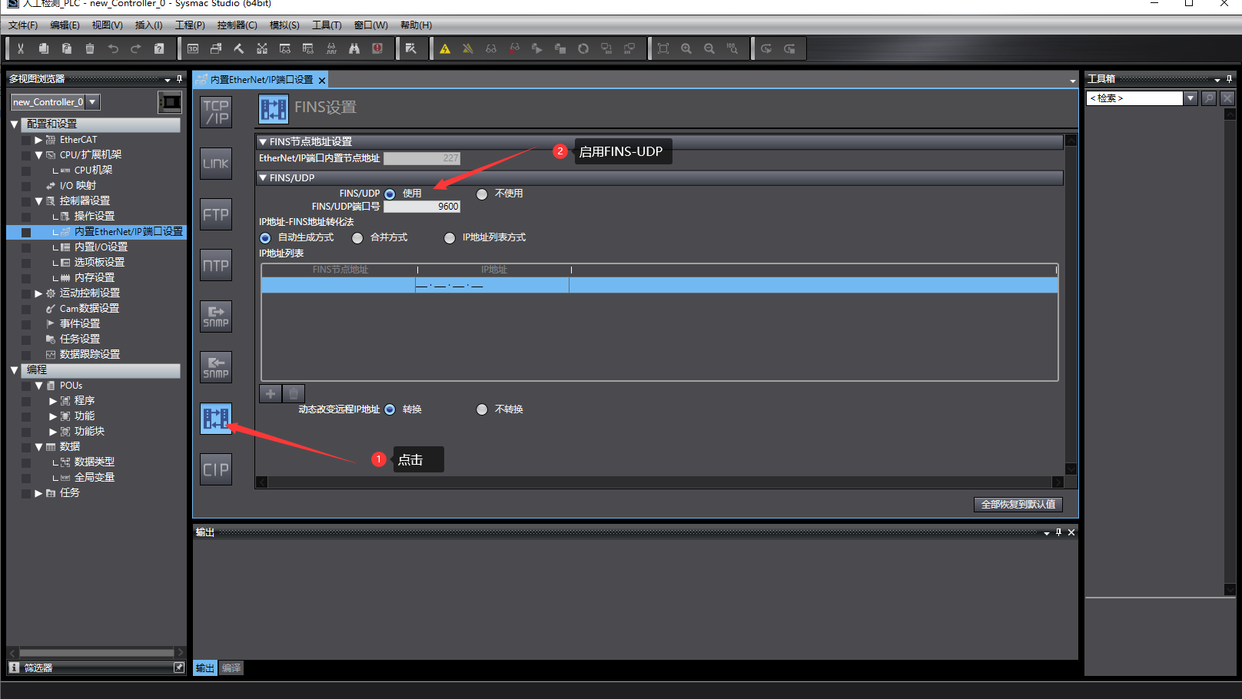This screenshot has height=699, width=1242.
Task: Switch to the 编译 tab
Action: tap(231, 668)
